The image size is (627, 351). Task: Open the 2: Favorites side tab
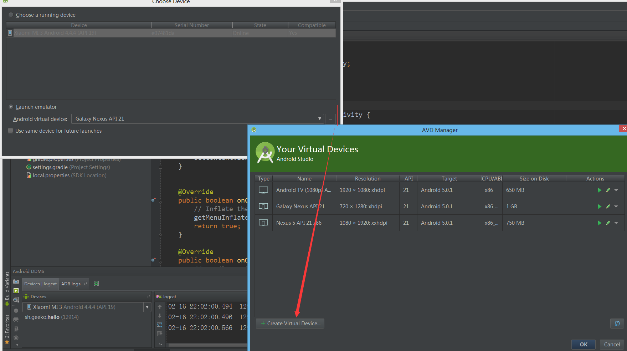coord(7,329)
